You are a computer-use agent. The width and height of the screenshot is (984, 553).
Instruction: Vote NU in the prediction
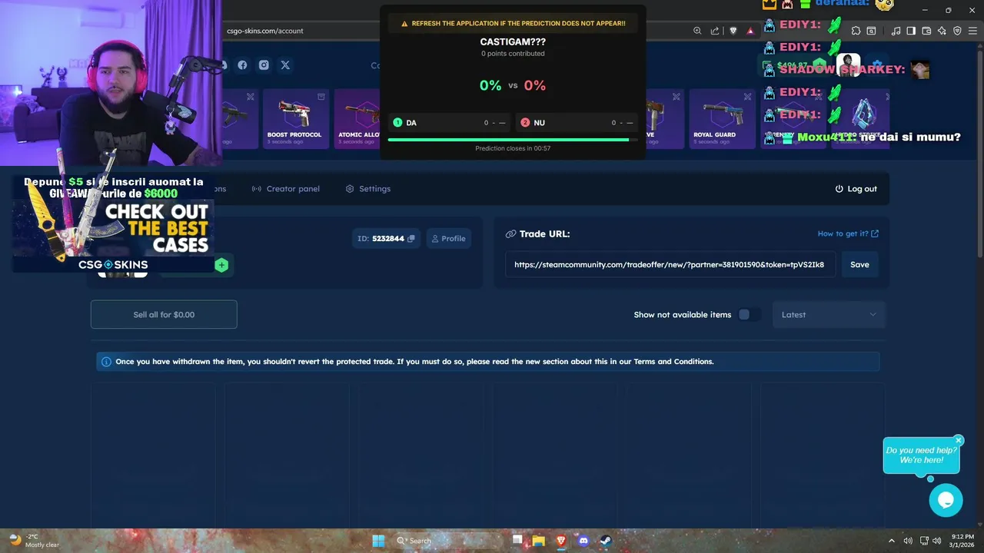click(577, 123)
